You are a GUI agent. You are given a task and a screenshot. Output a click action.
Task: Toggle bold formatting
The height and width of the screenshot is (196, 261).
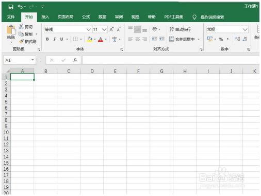[x=47, y=39]
